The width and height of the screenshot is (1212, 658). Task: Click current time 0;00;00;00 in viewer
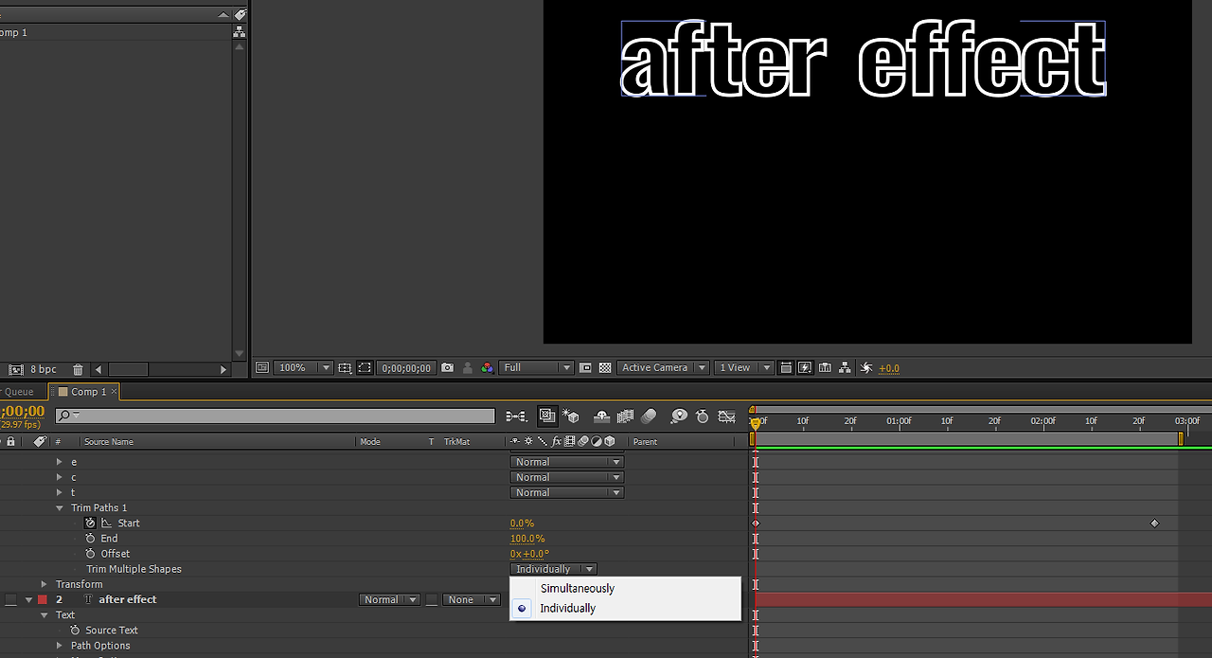(406, 367)
